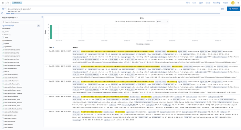241x130 pixels.
Task: Select data.netinfo.iface.rx_errors field
Action: tap(12, 90)
